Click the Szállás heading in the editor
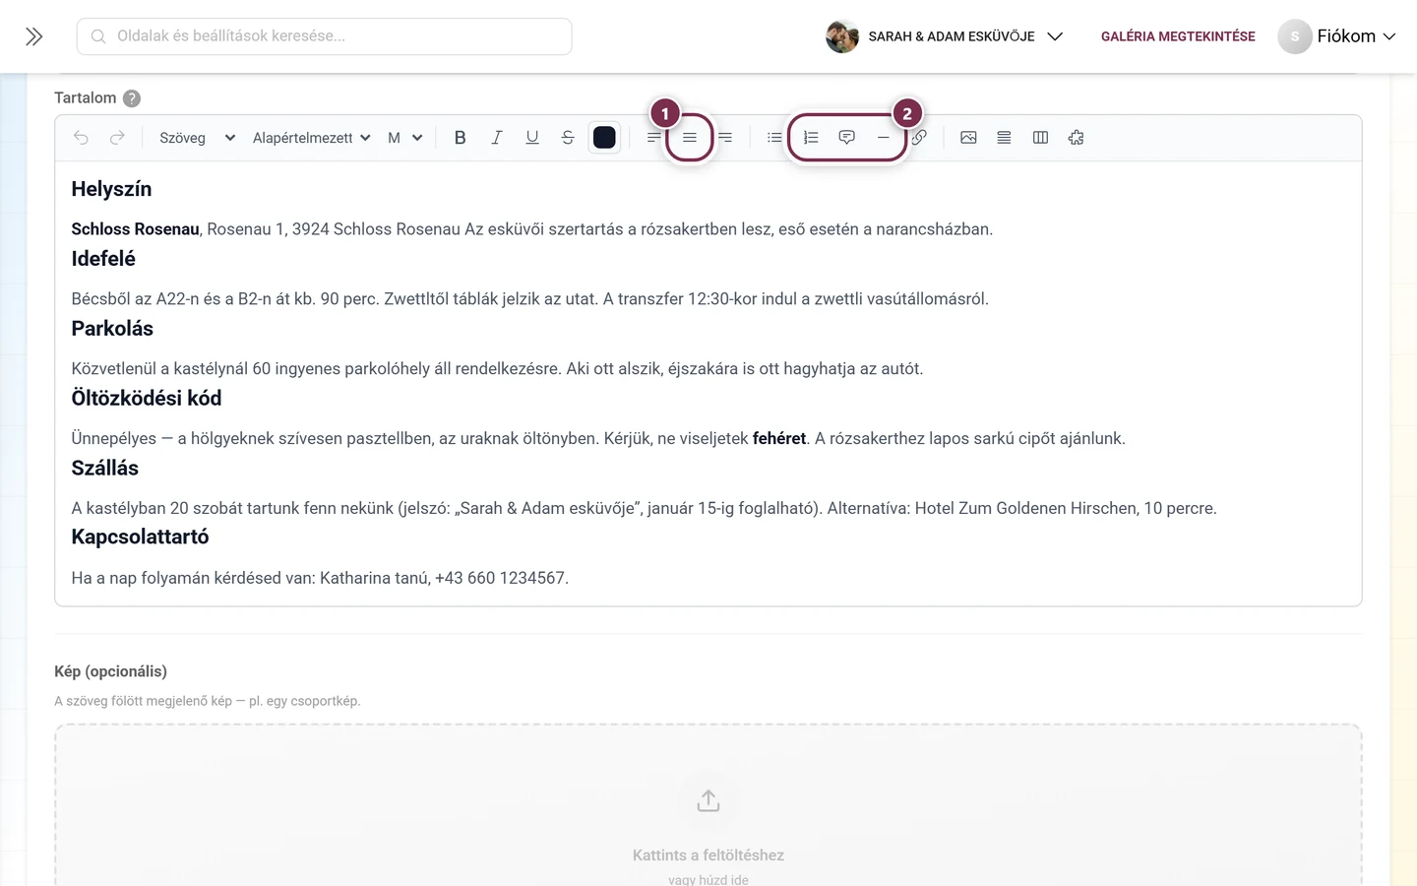The height and width of the screenshot is (886, 1417). [x=105, y=469]
